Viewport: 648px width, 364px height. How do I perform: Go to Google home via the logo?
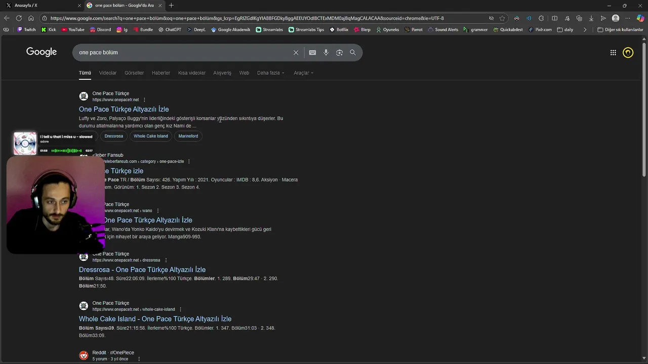point(42,52)
